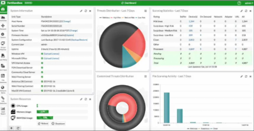Screen dimensions: 254x131
Task: Click the Shutdown button
Action: point(58,124)
